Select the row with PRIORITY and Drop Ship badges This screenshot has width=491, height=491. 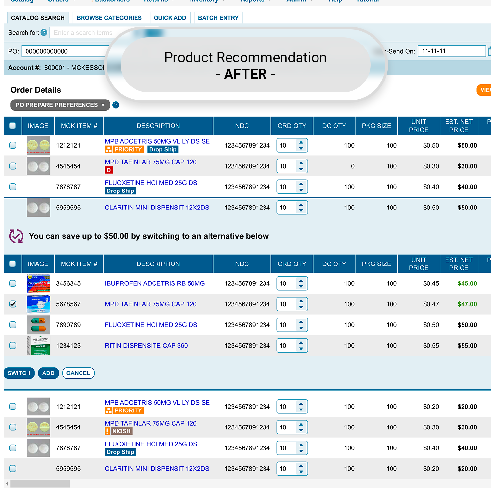pos(13,145)
